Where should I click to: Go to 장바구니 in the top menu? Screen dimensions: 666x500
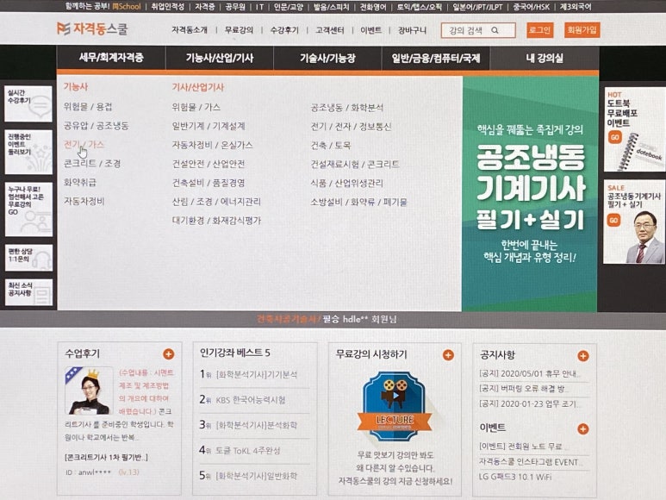(x=412, y=30)
